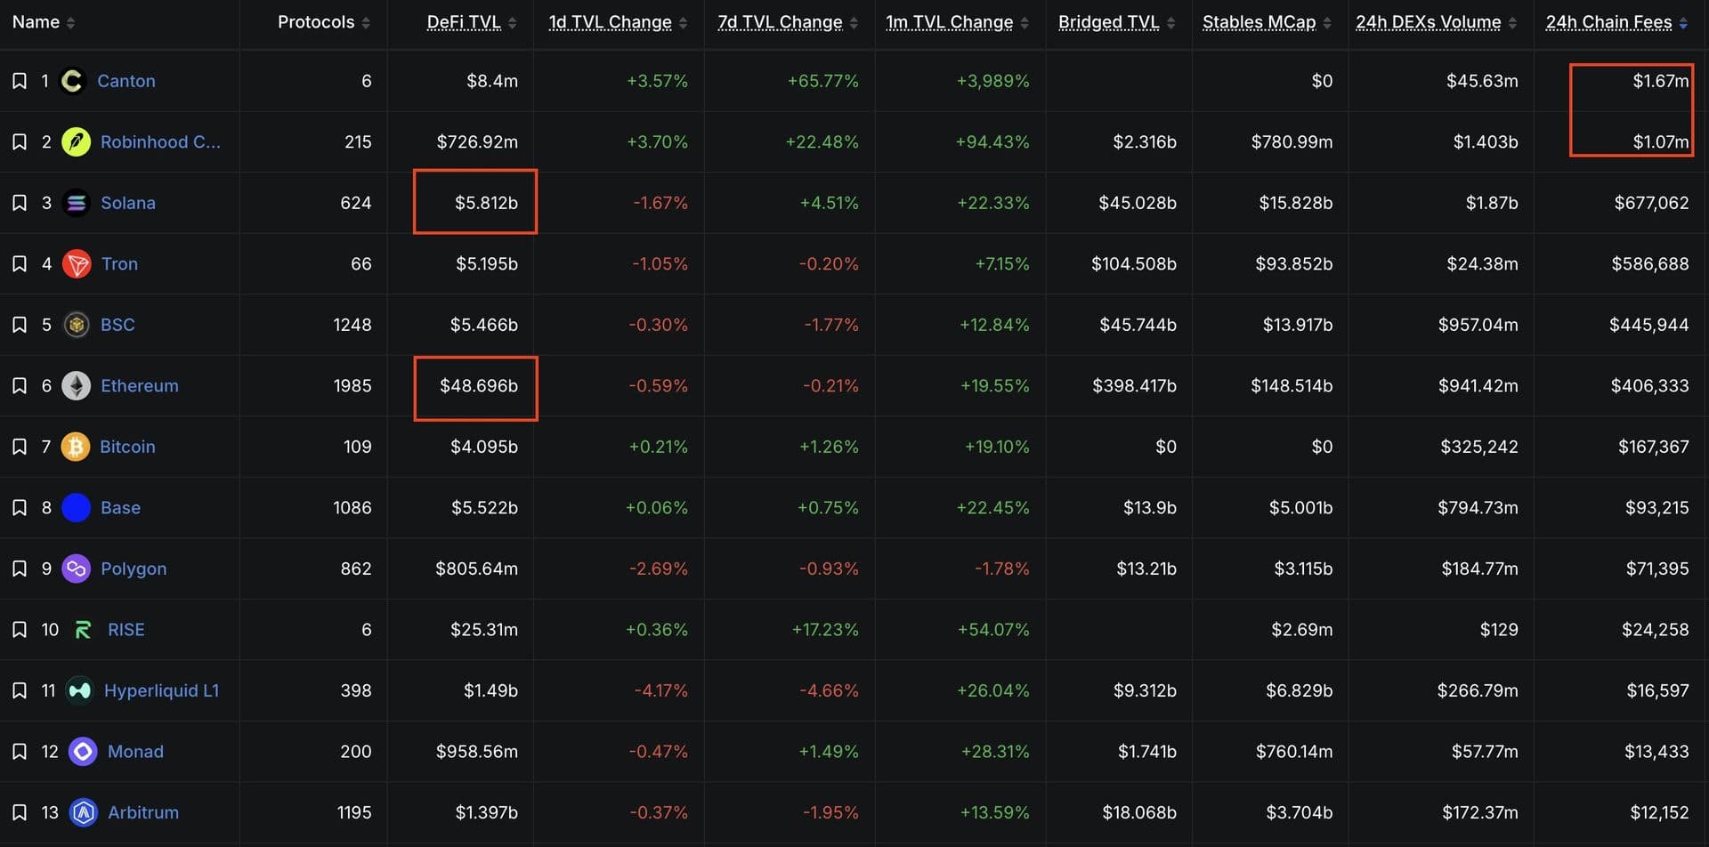Screen dimensions: 1709x847
Task: Sort by 24h DEXs Volume
Action: tap(1437, 22)
